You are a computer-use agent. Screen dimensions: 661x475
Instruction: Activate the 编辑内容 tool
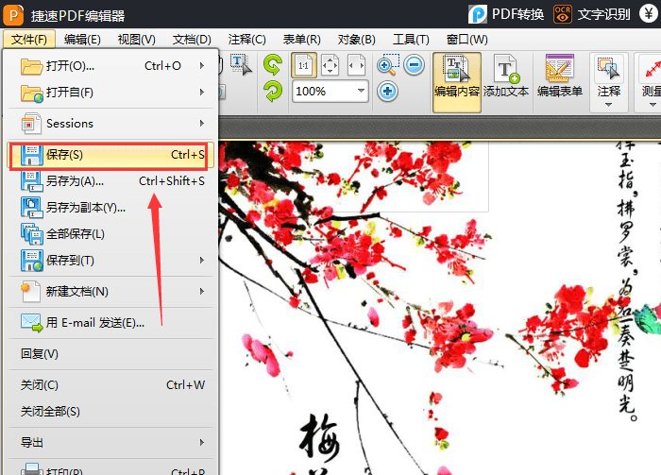tap(457, 82)
